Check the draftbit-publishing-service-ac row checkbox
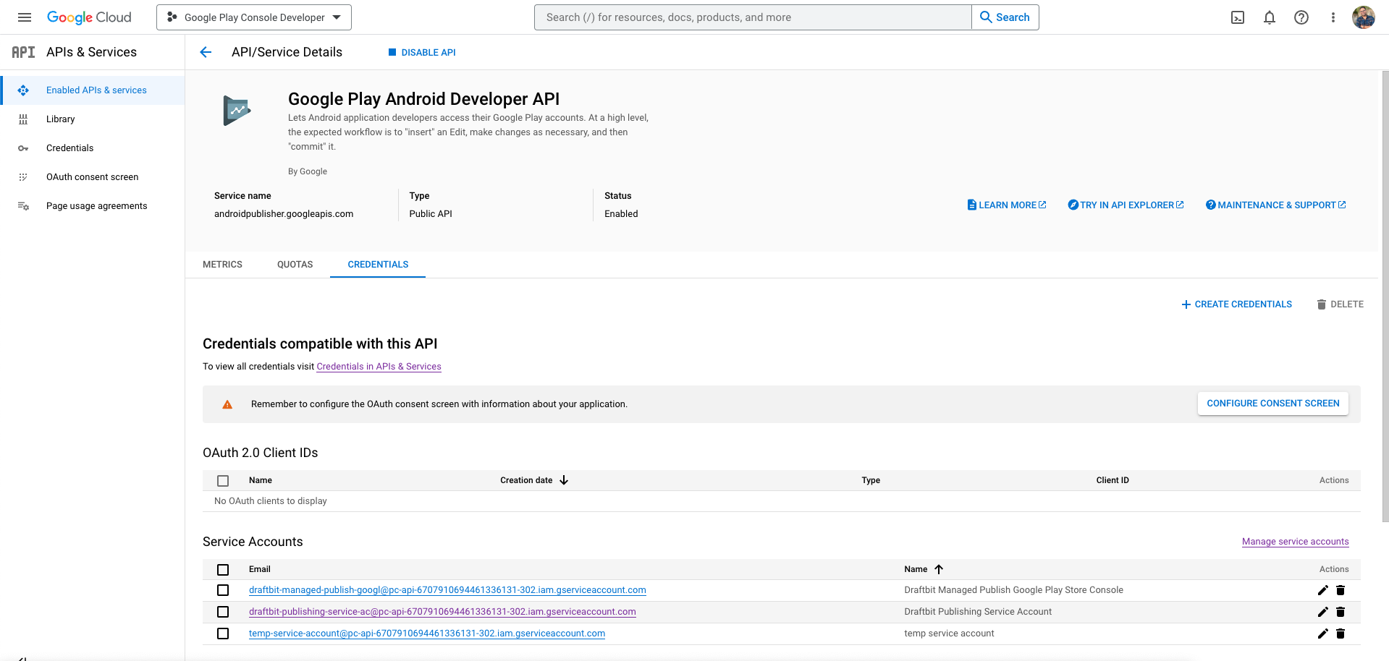This screenshot has width=1389, height=661. pyautogui.click(x=223, y=612)
